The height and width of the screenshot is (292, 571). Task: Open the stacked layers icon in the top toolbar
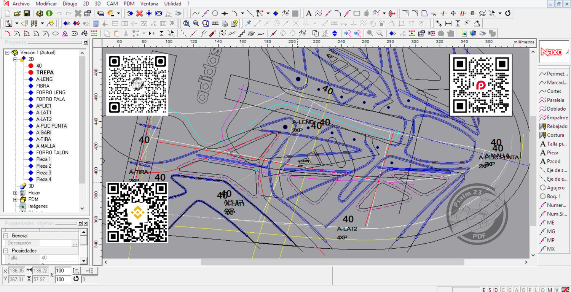[101, 13]
